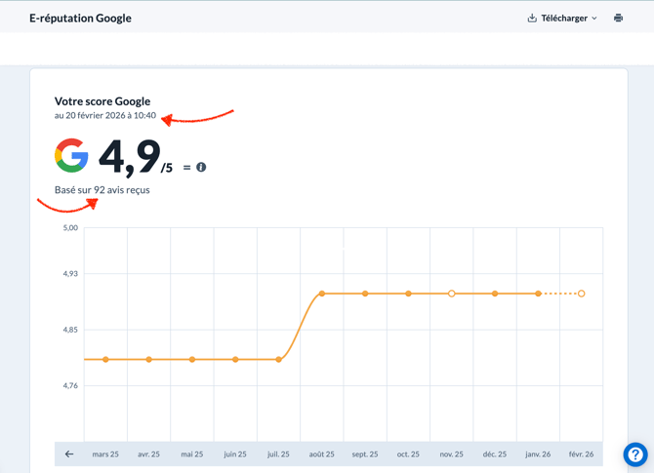Click the Télécharger button label
The height and width of the screenshot is (473, 654).
coord(565,18)
